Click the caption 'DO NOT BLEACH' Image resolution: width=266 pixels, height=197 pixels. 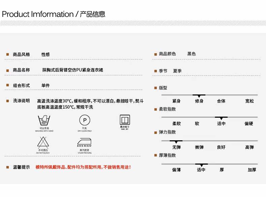[x=43, y=153]
